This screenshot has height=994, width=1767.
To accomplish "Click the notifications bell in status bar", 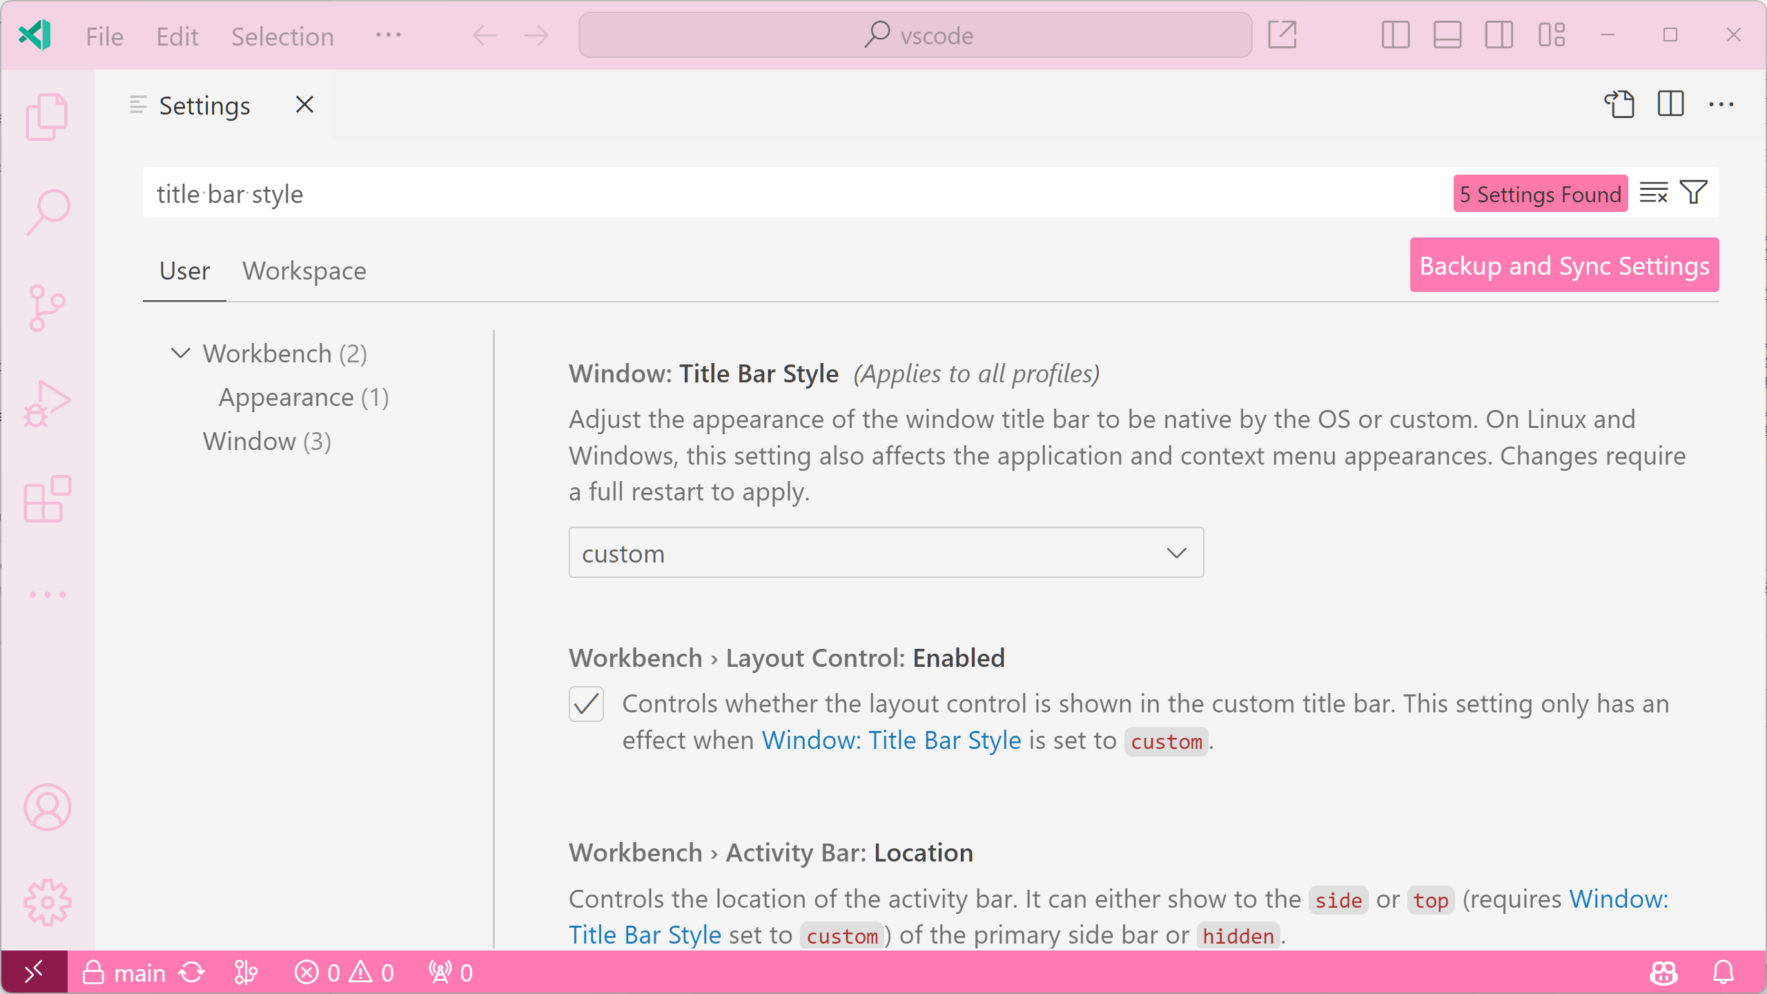I will (x=1723, y=972).
